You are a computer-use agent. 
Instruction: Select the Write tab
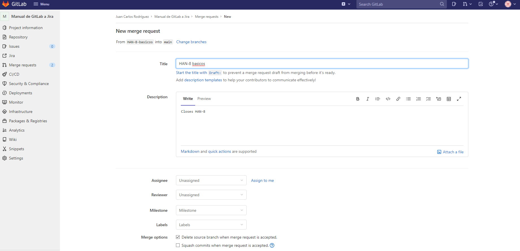pyautogui.click(x=188, y=99)
